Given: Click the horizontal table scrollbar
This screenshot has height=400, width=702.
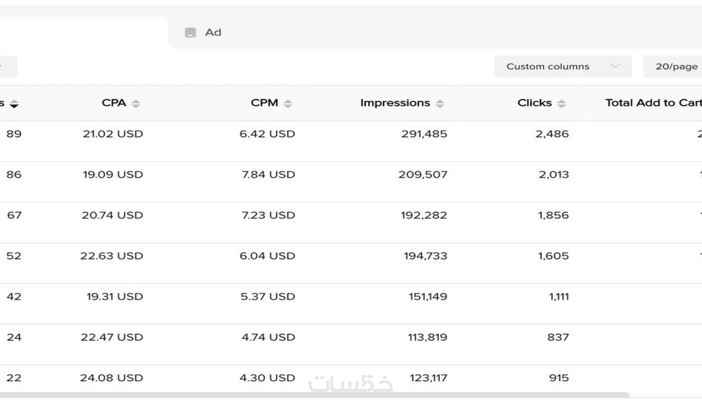Looking at the screenshot, I should pyautogui.click(x=314, y=395).
